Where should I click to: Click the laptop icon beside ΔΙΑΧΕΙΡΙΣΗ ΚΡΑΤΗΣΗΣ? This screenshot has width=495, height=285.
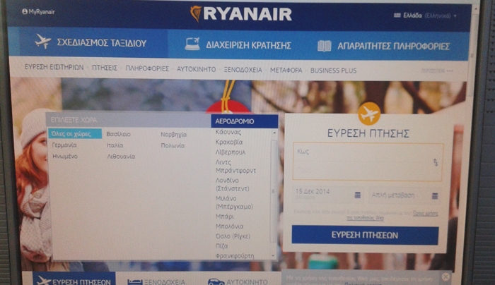192,44
